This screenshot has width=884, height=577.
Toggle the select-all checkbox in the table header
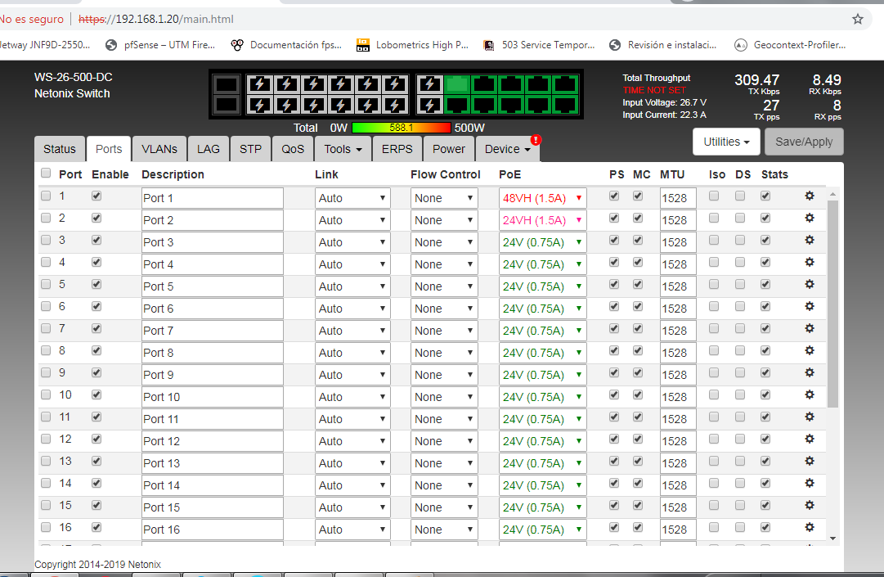click(46, 174)
